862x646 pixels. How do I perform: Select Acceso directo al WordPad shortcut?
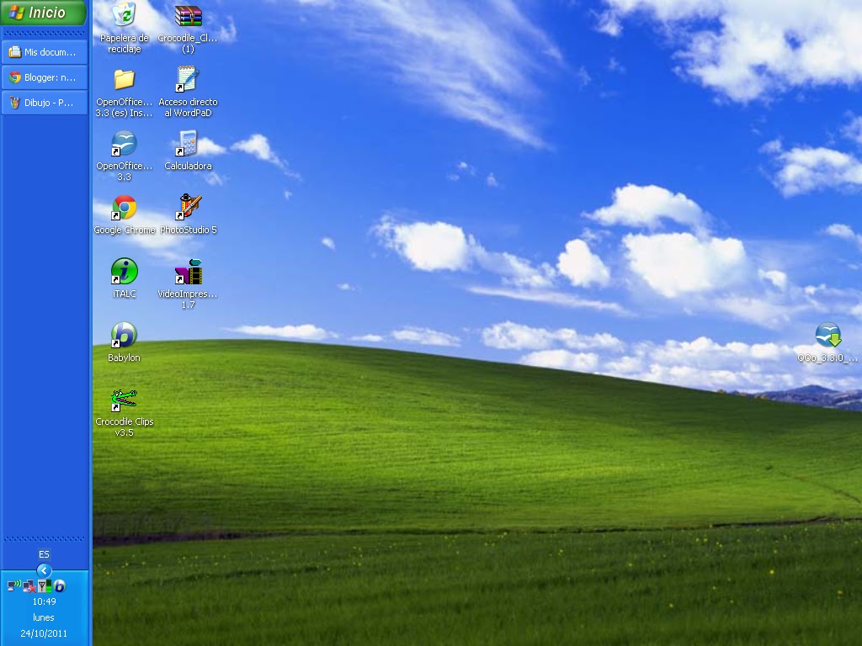pyautogui.click(x=188, y=92)
